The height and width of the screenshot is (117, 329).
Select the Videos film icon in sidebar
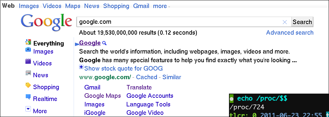tap(28, 61)
